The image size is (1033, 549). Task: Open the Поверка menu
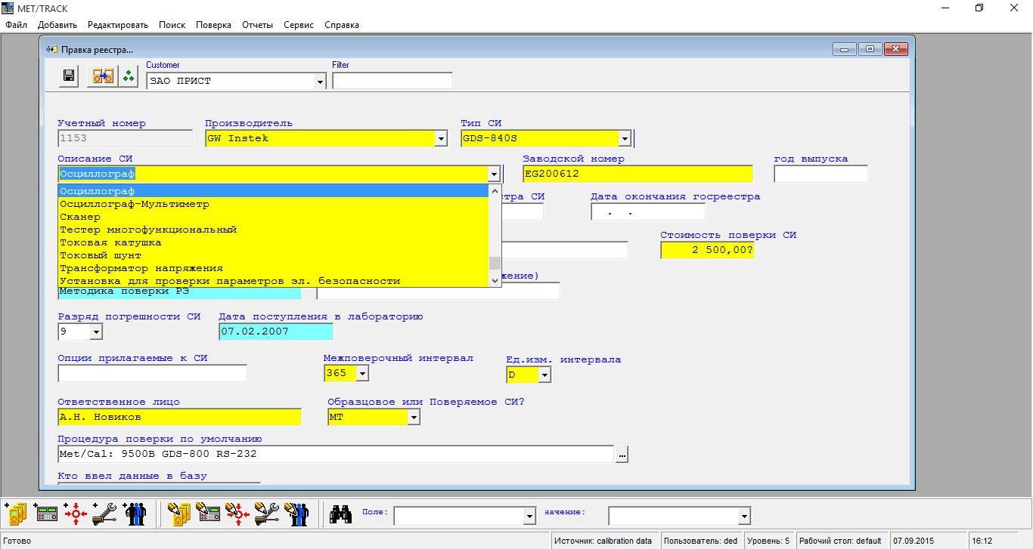coord(213,25)
